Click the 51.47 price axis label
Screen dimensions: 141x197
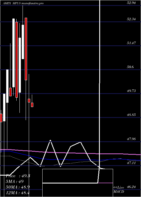point(131,43)
